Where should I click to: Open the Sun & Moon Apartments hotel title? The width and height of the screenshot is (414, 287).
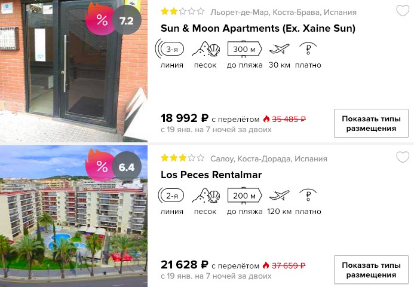258,28
